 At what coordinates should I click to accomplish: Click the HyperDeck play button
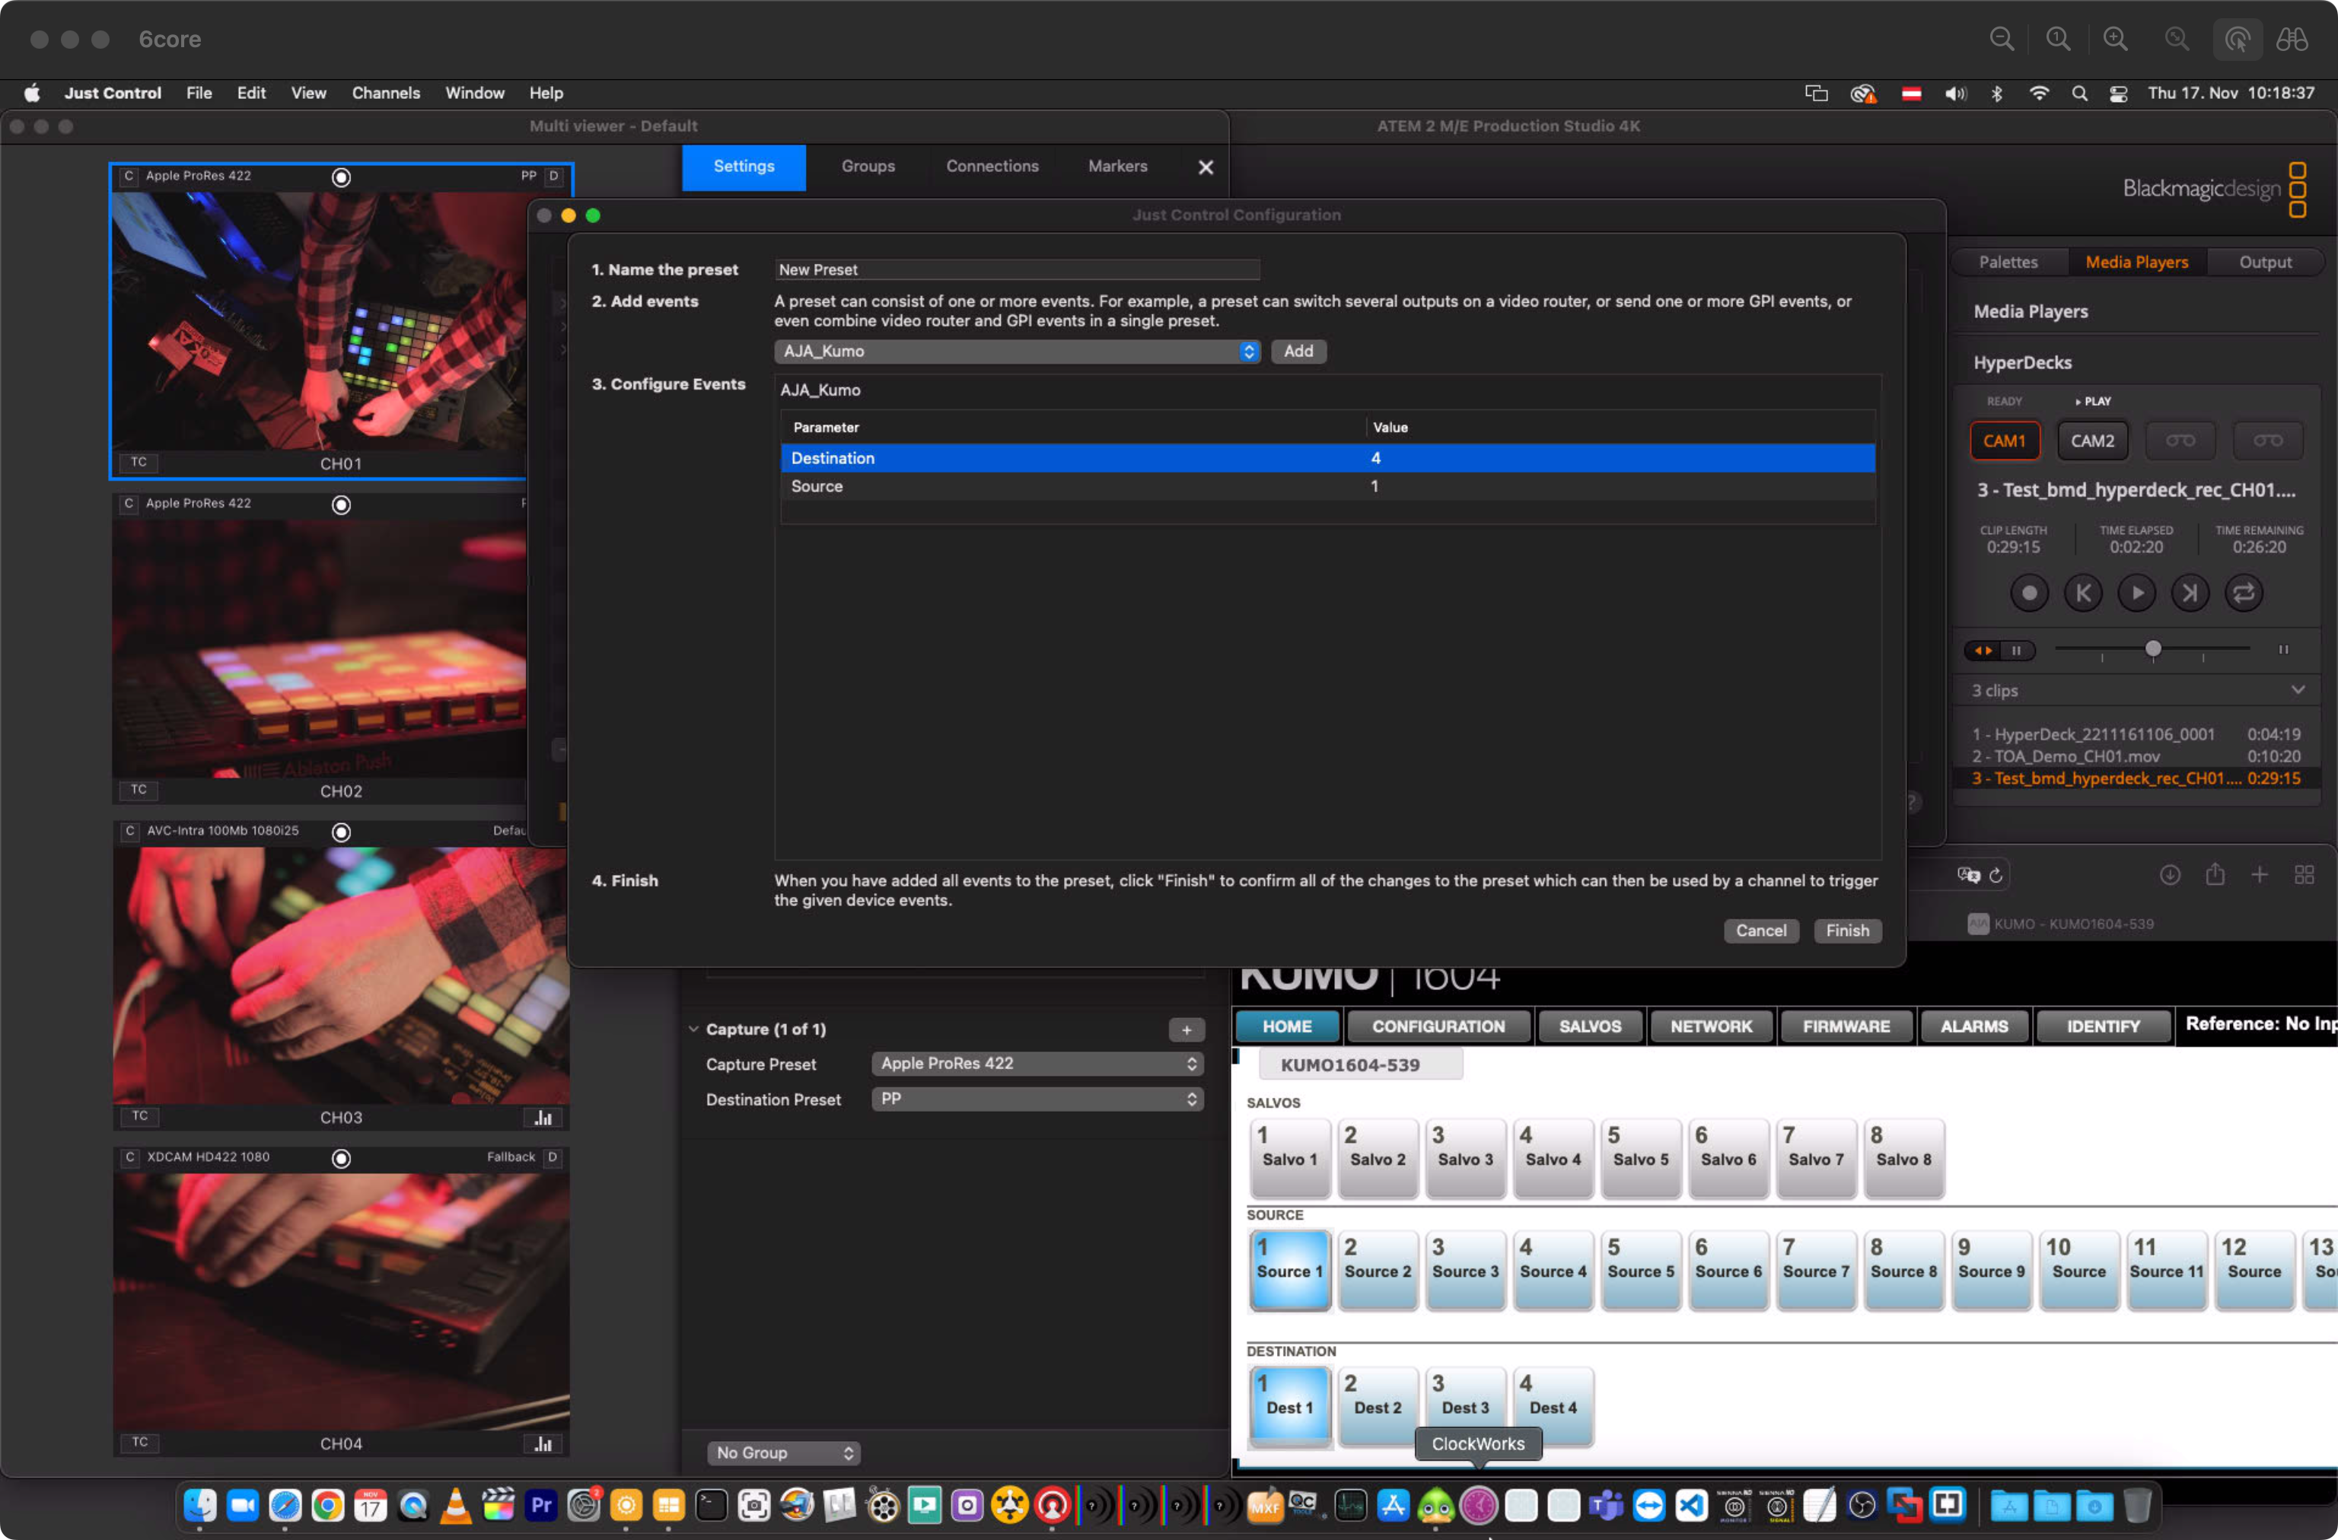coord(2136,592)
